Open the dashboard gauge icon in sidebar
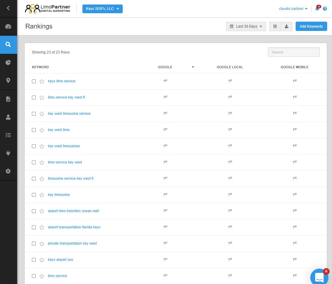Screen dimensions: 332x284 coord(8,26)
